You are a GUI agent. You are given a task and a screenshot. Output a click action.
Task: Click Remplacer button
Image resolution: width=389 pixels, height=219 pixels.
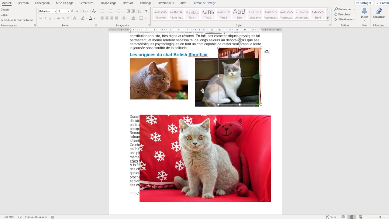tap(343, 14)
